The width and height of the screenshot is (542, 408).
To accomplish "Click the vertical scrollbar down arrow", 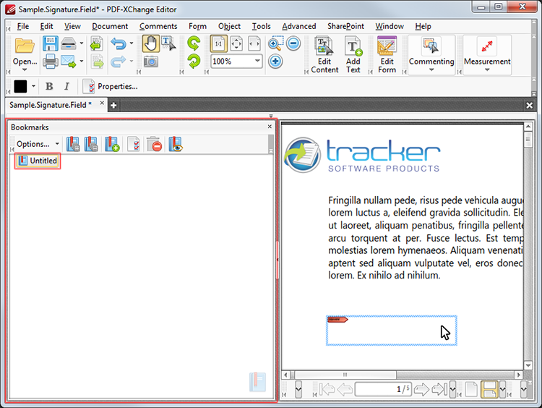I will pyautogui.click(x=528, y=365).
